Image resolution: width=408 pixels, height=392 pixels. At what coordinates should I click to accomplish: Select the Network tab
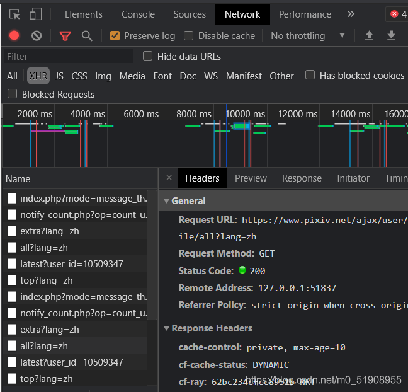pos(242,14)
